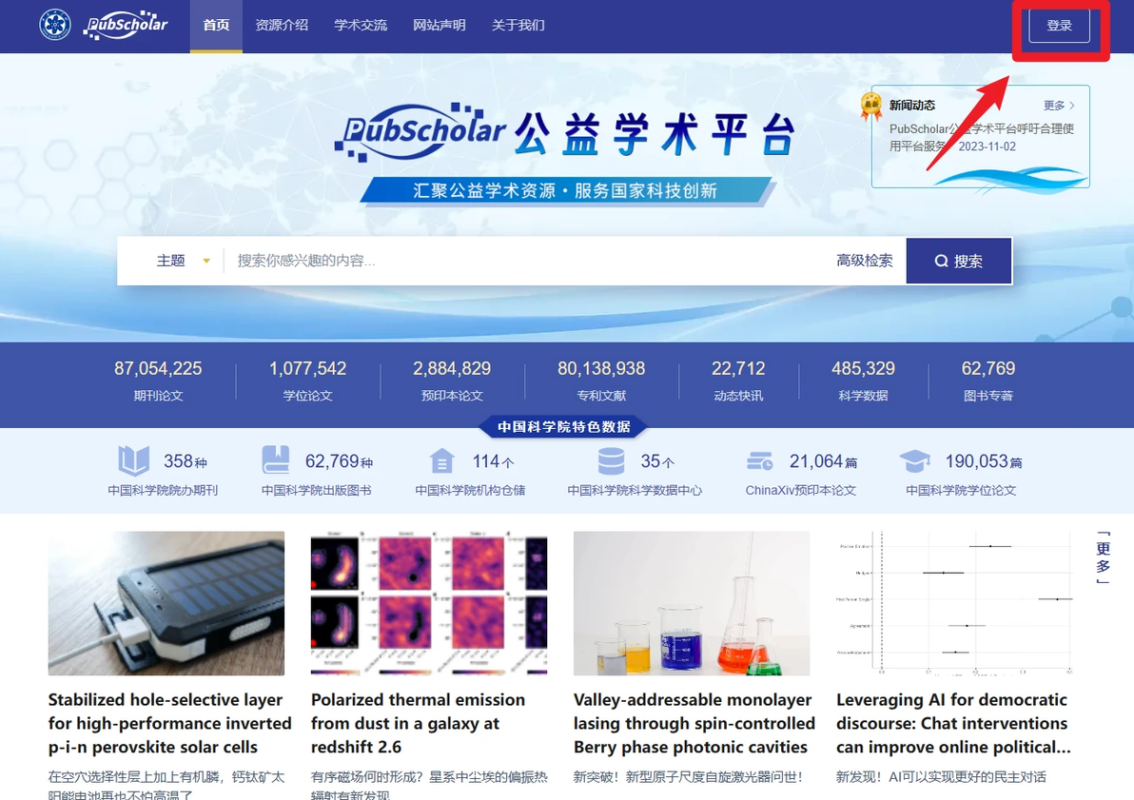Click the ChinaXiv预印本论文 icon

click(760, 460)
